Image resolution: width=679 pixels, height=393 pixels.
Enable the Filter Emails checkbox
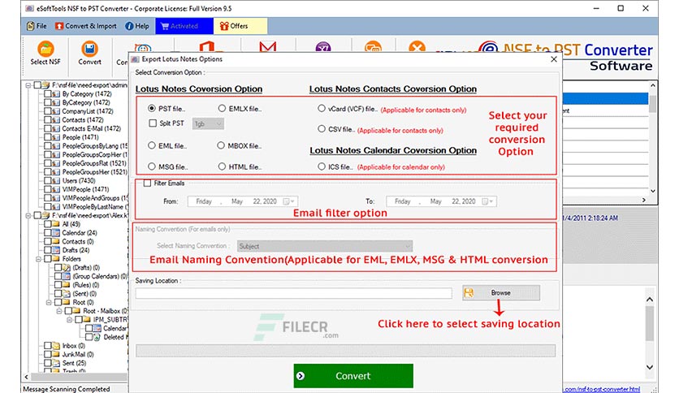[147, 183]
